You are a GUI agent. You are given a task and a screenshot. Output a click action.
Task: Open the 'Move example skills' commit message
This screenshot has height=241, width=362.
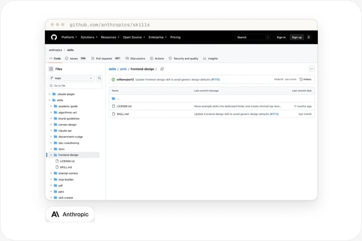pyautogui.click(x=238, y=106)
